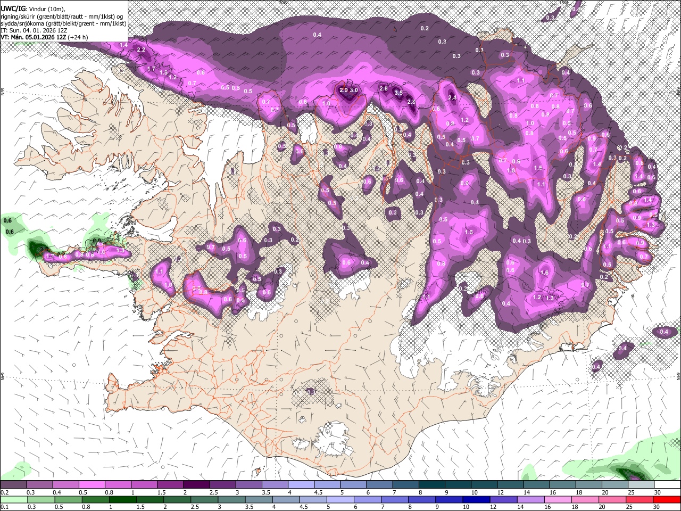Click the "slydda/snjókoma" snow legend description line
681x511 pixels.
click(64, 23)
